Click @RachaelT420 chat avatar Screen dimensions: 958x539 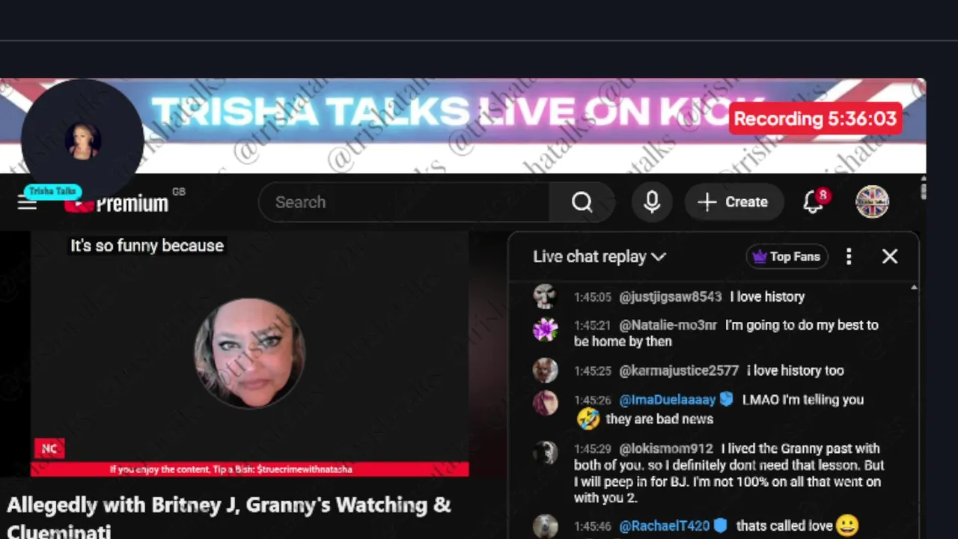pos(545,526)
